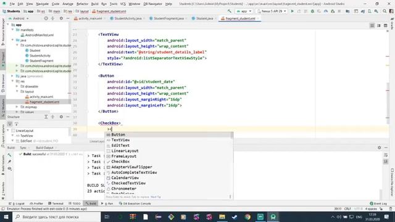Image resolution: width=395 pixels, height=222 pixels.
Task: Toggle sort alphabetically in Structure panel
Action: [x=10, y=124]
